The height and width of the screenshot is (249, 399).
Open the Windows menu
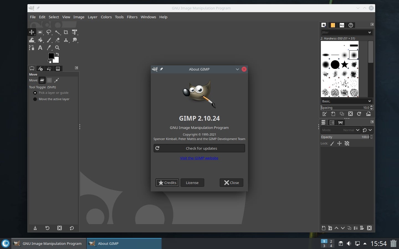[148, 17]
